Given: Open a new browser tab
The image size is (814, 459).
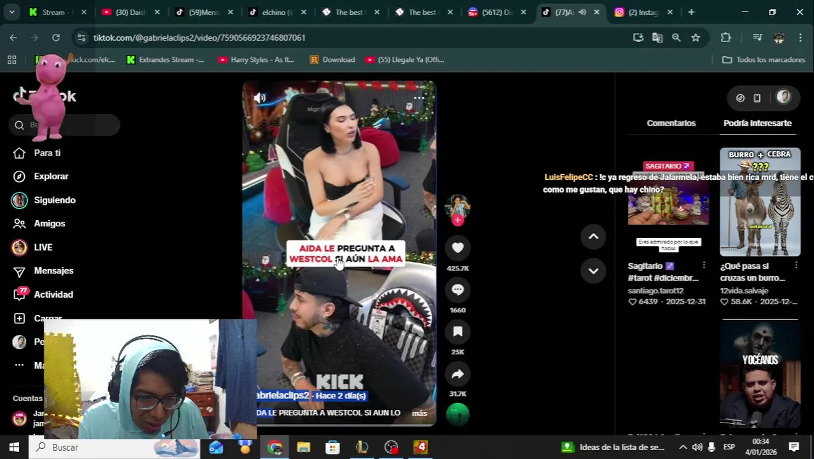Looking at the screenshot, I should coord(691,12).
